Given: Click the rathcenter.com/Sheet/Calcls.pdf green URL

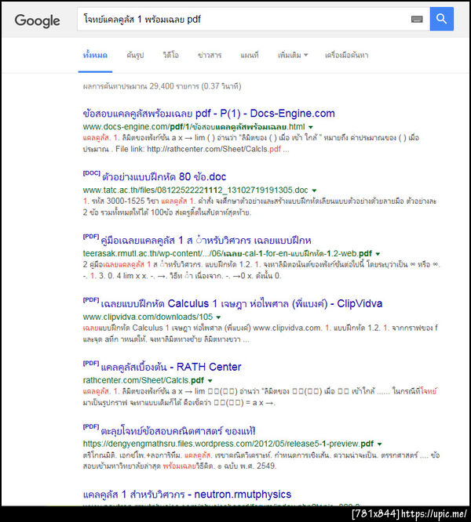Looking at the screenshot, I should 144,380.
